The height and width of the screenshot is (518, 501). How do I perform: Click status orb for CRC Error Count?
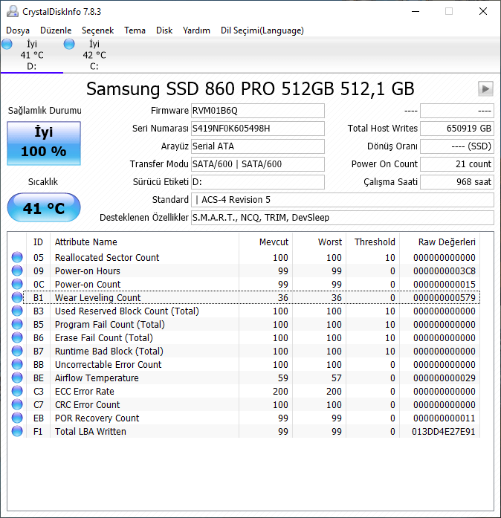(x=17, y=405)
